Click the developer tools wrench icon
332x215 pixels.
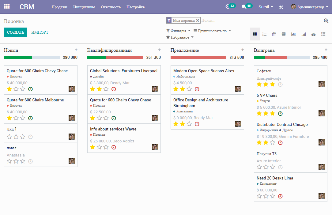(281, 7)
